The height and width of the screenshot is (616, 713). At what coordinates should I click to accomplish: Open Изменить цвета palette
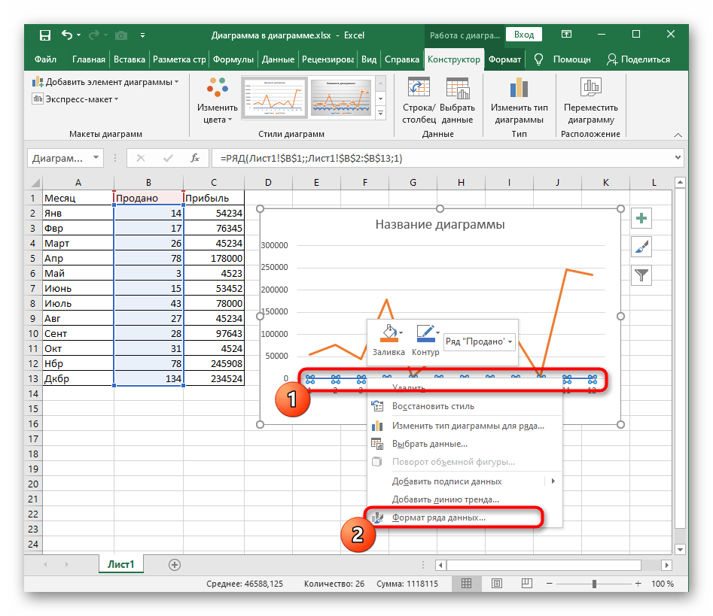point(218,101)
